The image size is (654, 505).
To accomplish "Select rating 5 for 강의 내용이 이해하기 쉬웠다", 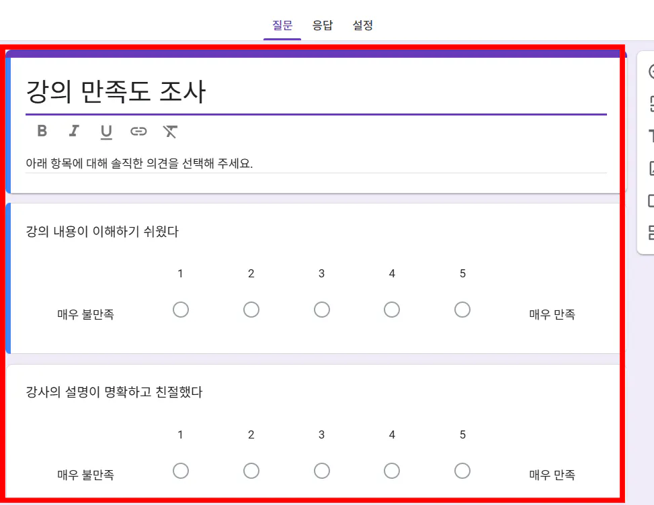I will (x=462, y=310).
